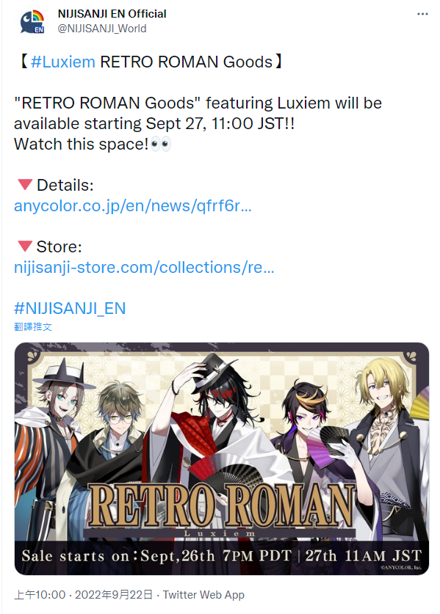The height and width of the screenshot is (614, 440).
Task: Open the #NIJISANJI_EN hashtag
Action: point(70,308)
